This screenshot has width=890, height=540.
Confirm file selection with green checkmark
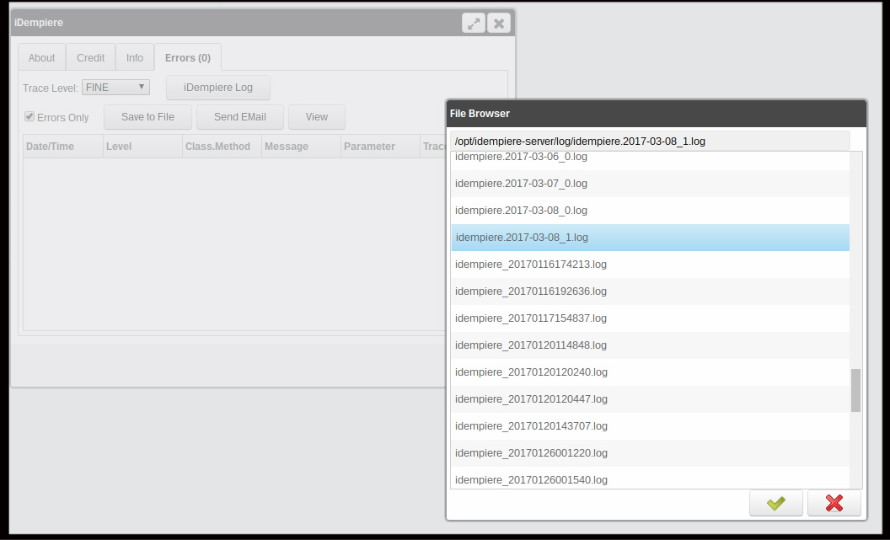tap(775, 503)
